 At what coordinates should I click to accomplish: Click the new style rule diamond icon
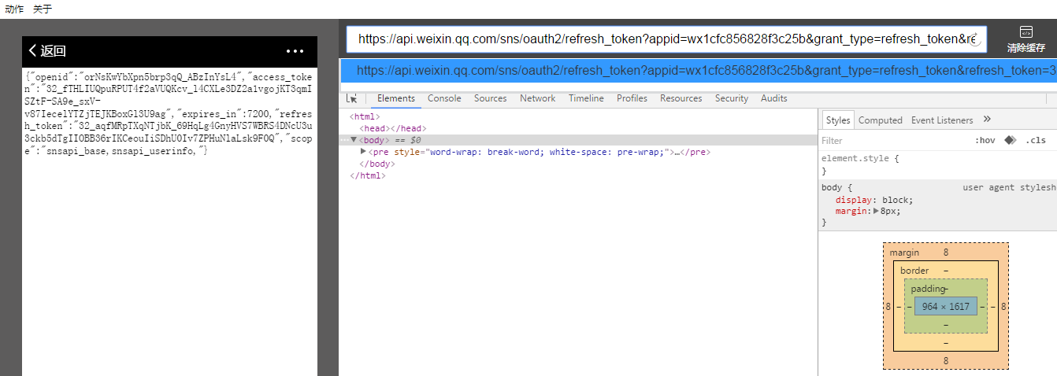pyautogui.click(x=1009, y=140)
